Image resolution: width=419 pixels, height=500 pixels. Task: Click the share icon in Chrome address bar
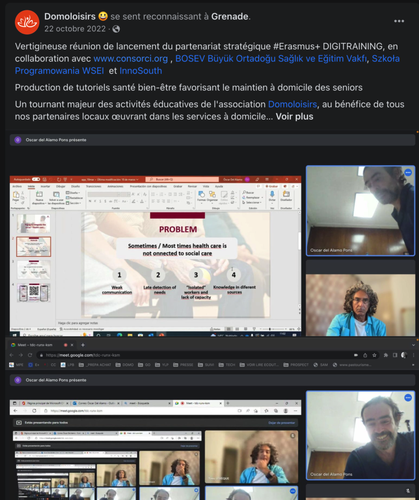click(x=365, y=355)
